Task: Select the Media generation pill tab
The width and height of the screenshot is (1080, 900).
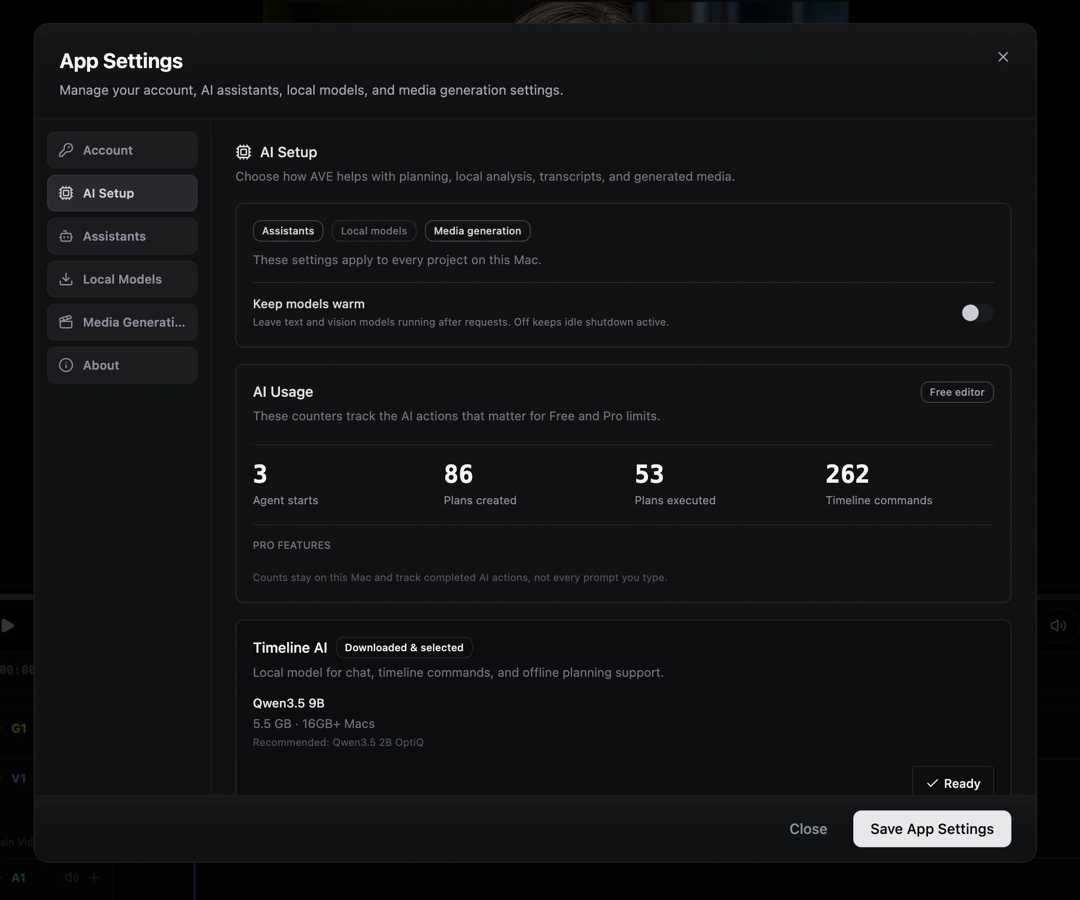Action: (x=477, y=231)
